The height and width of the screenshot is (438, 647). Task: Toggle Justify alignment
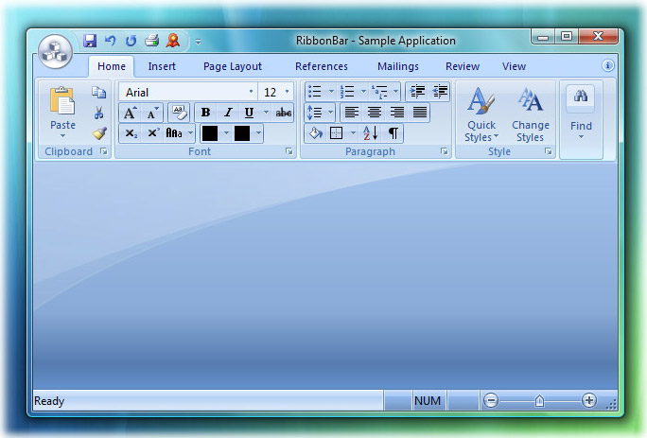tap(420, 113)
